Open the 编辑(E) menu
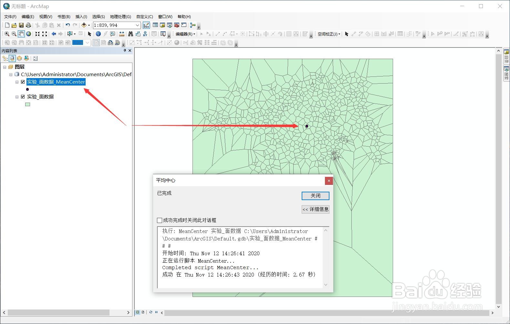 click(28, 16)
